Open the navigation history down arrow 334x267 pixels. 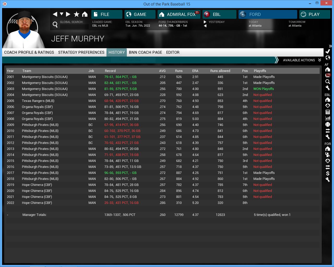point(62,14)
